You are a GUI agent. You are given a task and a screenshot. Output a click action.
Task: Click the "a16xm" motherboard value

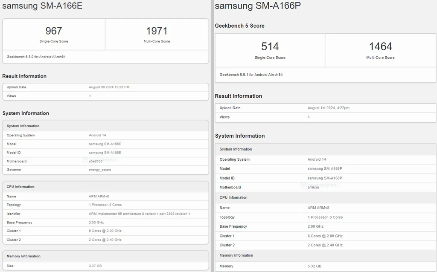point(313,187)
